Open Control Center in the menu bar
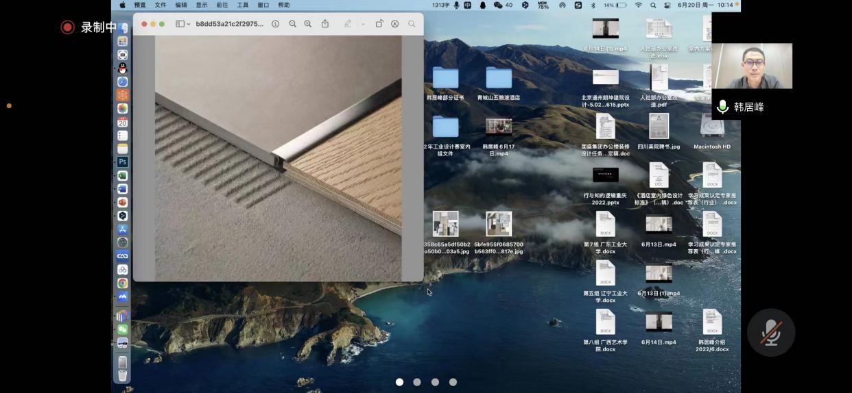The width and height of the screenshot is (852, 393). coord(667,5)
